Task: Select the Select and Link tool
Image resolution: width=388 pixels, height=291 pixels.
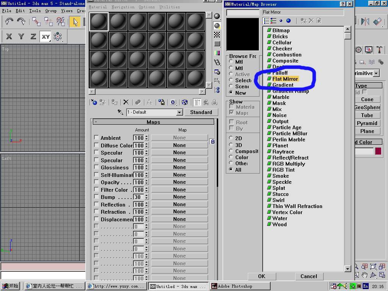Action: (x=36, y=22)
